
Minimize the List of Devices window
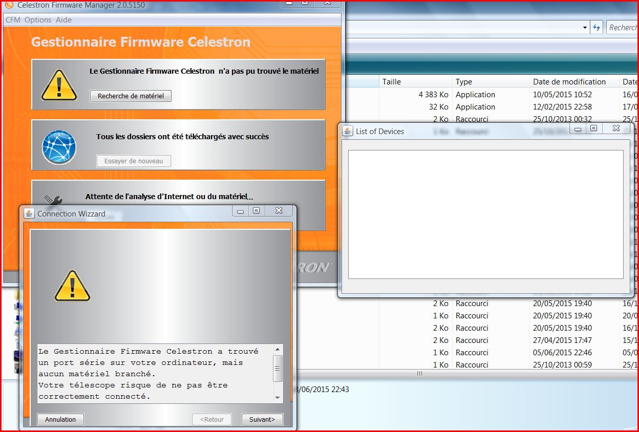click(578, 129)
